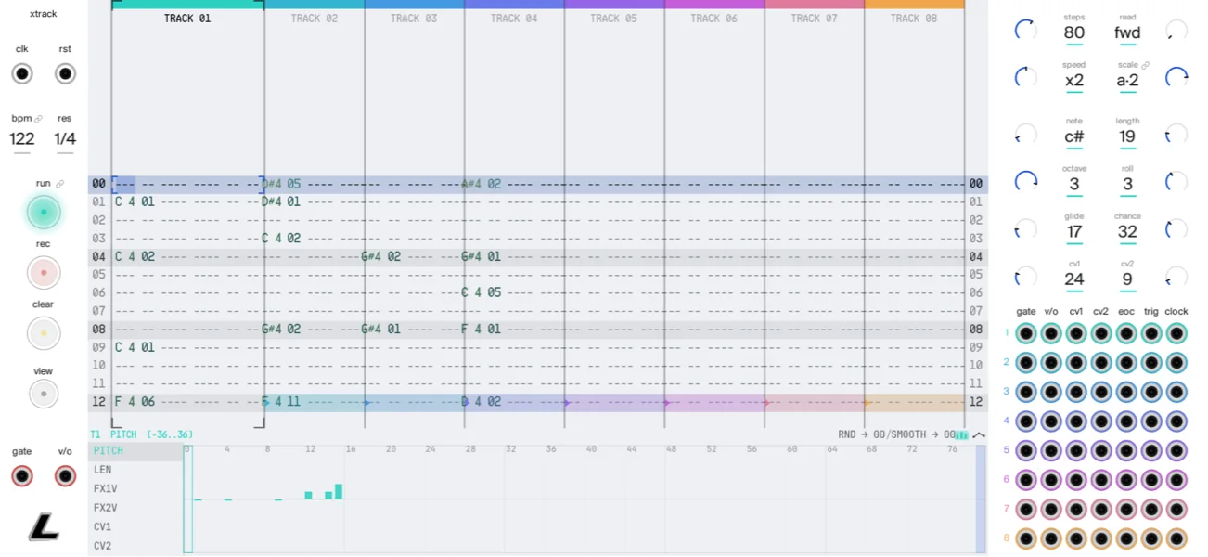1208x557 pixels.
Task: Click row 6 trig output jack
Action: pyautogui.click(x=1151, y=480)
